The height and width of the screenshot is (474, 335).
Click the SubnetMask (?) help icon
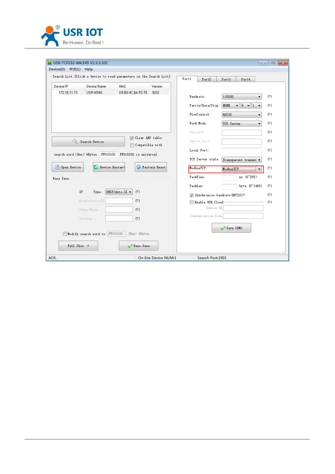(x=138, y=210)
